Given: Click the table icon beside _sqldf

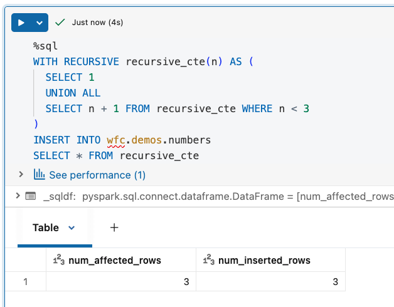Looking at the screenshot, I should pos(30,197).
